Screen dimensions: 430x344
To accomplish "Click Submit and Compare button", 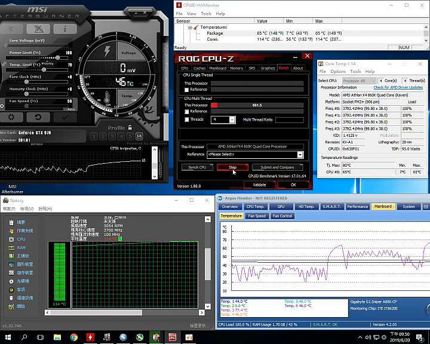I will click(x=277, y=167).
